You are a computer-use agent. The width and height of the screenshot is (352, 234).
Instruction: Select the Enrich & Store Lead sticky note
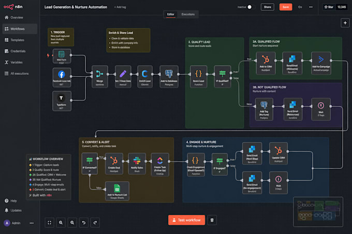tap(128, 40)
